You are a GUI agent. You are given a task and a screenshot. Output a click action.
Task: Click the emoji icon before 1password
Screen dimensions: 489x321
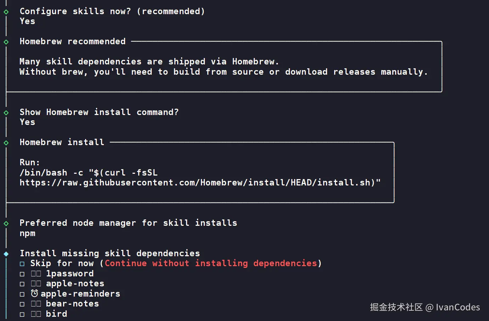[36, 274]
